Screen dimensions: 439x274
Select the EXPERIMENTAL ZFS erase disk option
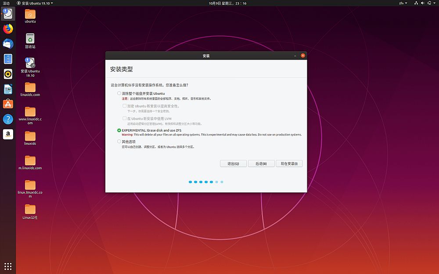click(x=119, y=130)
